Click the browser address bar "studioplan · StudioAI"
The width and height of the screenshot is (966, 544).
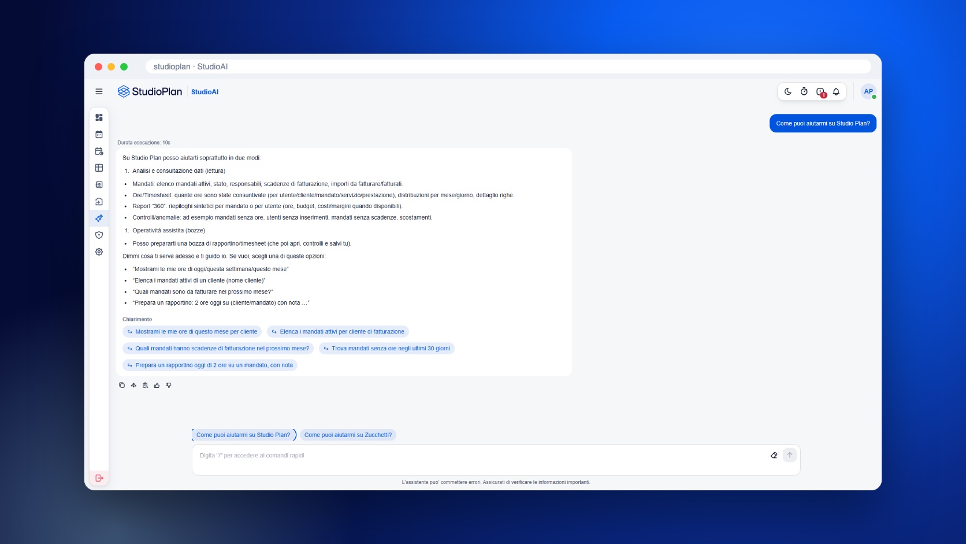point(508,66)
